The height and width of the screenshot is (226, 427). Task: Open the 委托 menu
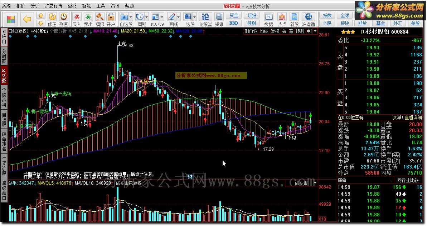[x=72, y=6]
